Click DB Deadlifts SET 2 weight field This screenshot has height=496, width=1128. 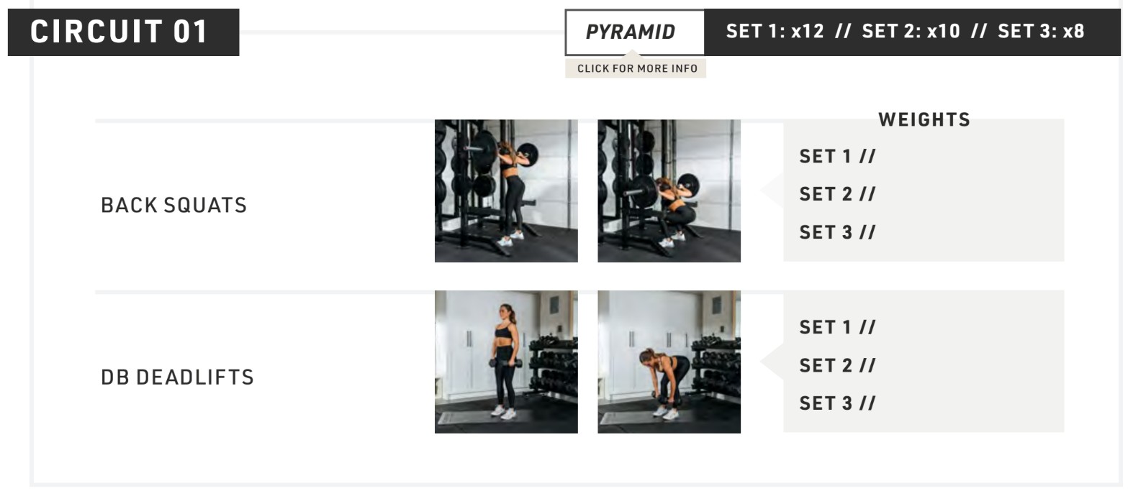click(x=925, y=365)
